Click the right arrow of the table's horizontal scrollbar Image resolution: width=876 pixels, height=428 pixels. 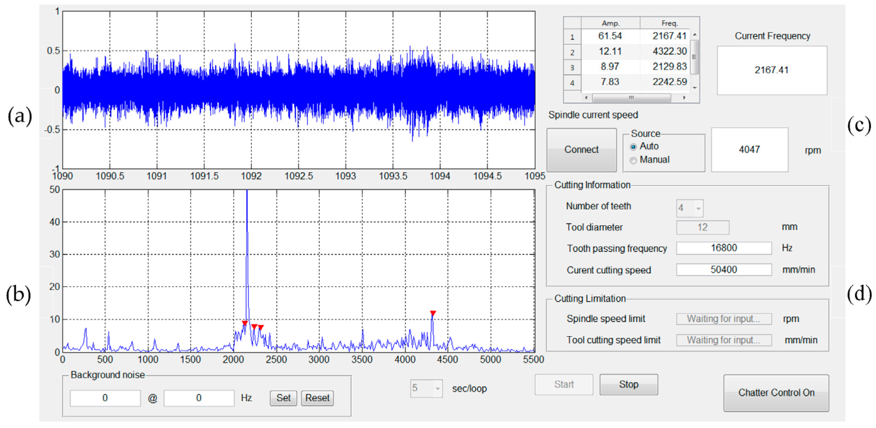(x=685, y=98)
